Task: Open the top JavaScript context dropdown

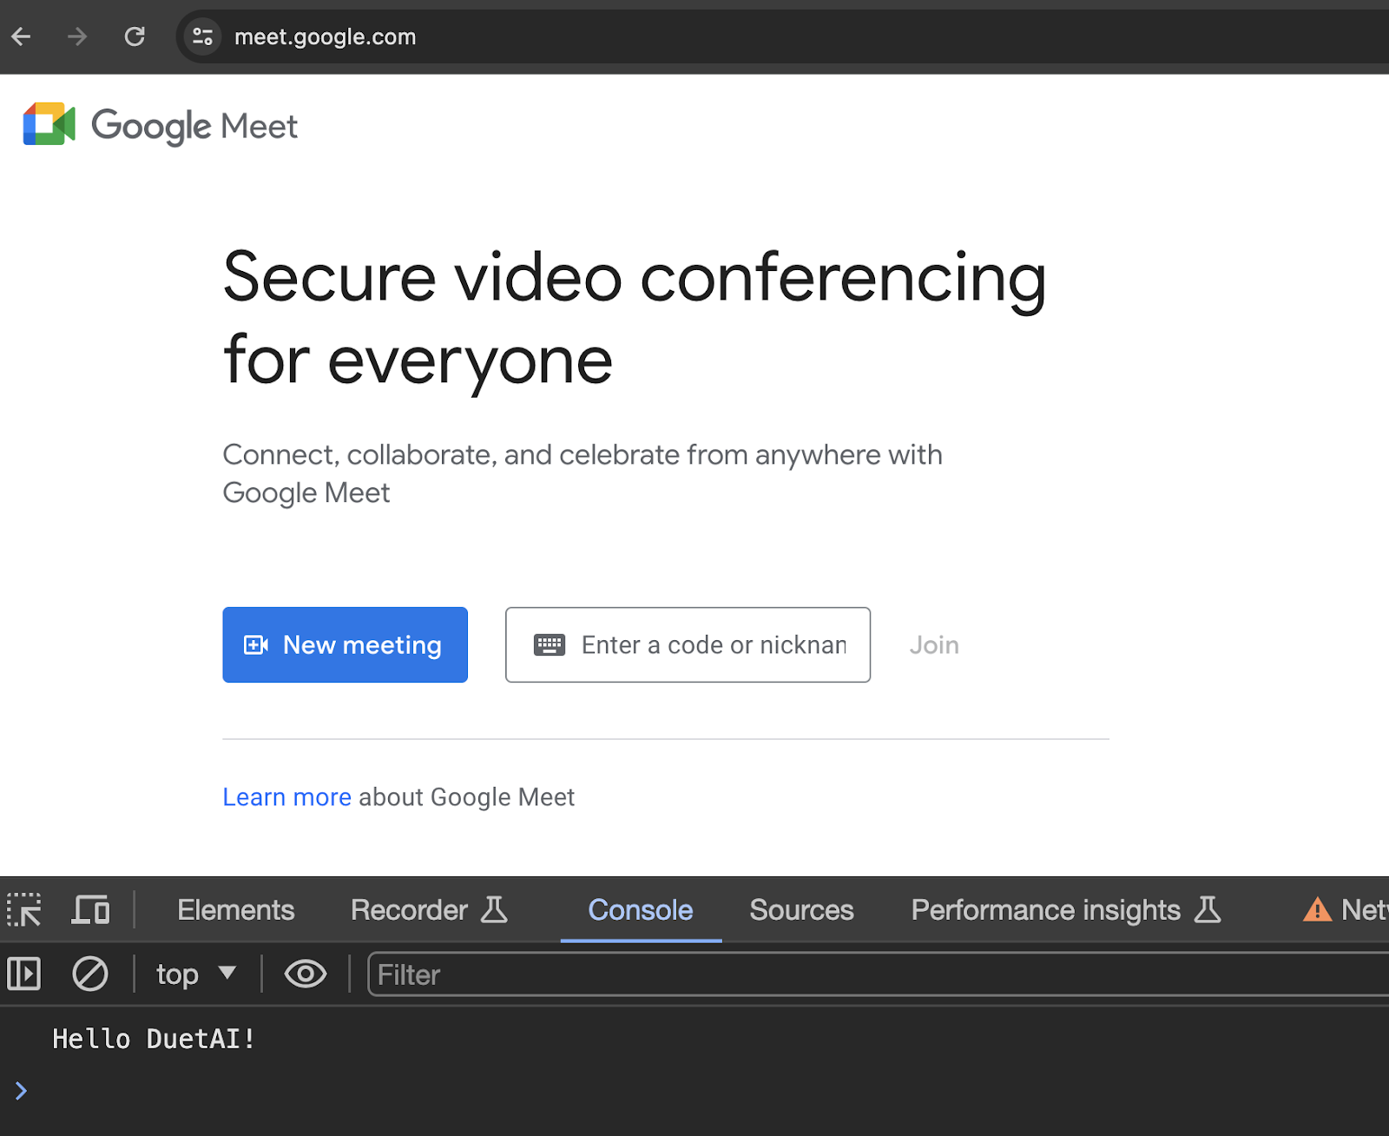Action: pyautogui.click(x=196, y=974)
